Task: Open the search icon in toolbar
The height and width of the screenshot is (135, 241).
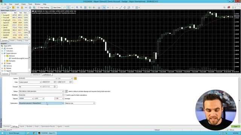Action: coord(224,7)
